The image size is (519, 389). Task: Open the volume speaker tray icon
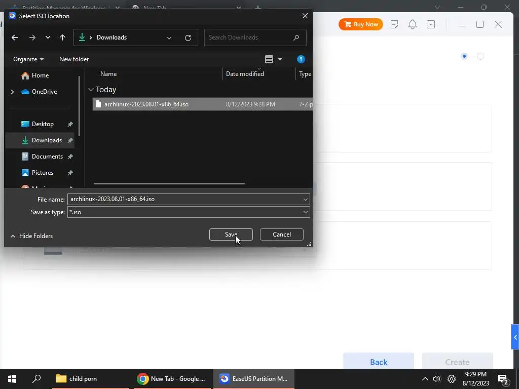pos(437,379)
